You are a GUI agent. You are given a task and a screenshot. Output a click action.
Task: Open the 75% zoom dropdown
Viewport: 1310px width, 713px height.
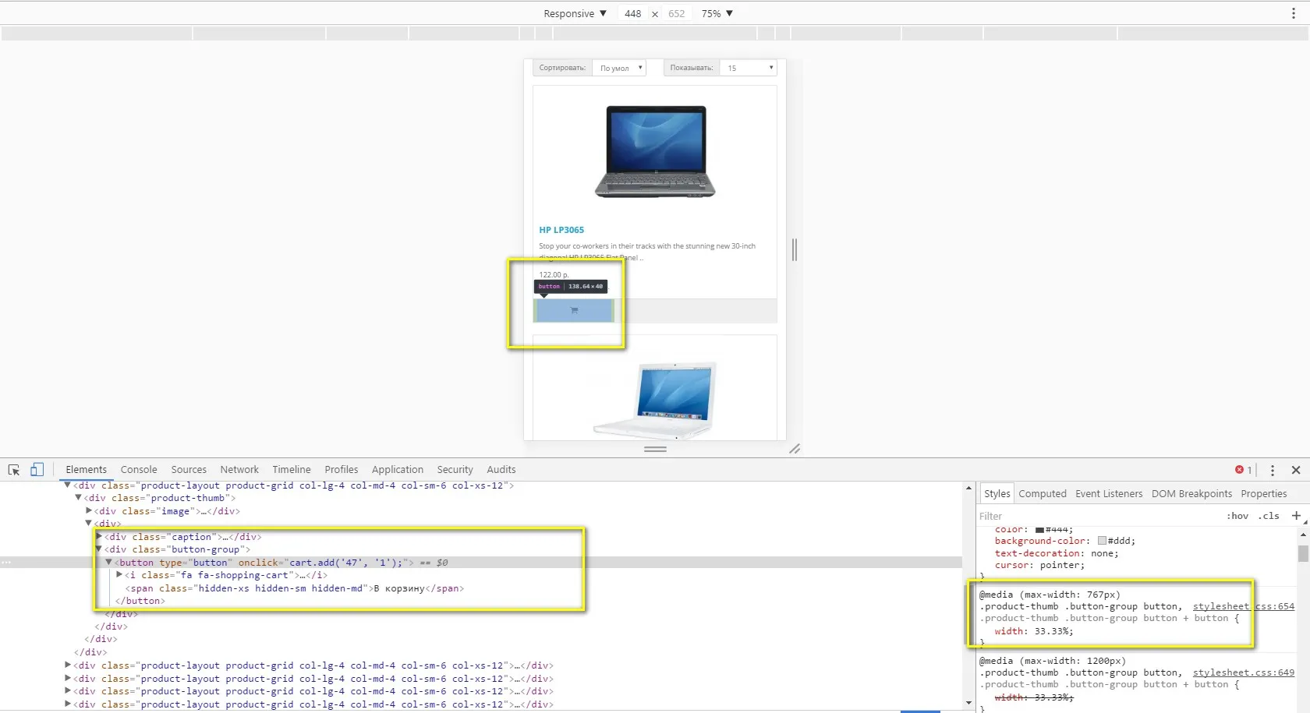[717, 13]
